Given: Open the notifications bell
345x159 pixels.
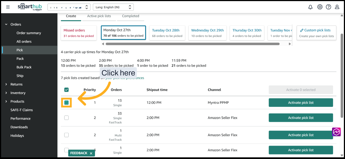Looking at the screenshot, I should coord(310,7).
